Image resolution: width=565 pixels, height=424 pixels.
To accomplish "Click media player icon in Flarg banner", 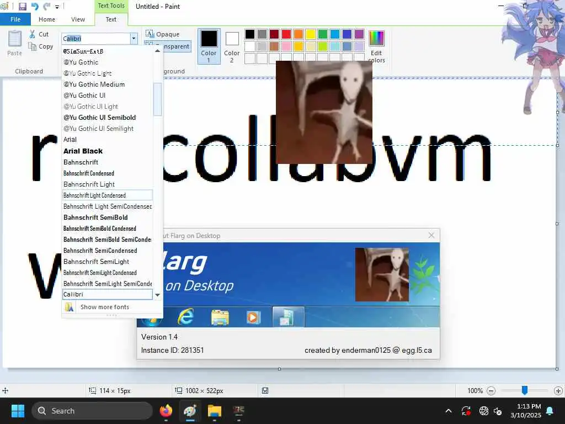I will click(x=253, y=317).
